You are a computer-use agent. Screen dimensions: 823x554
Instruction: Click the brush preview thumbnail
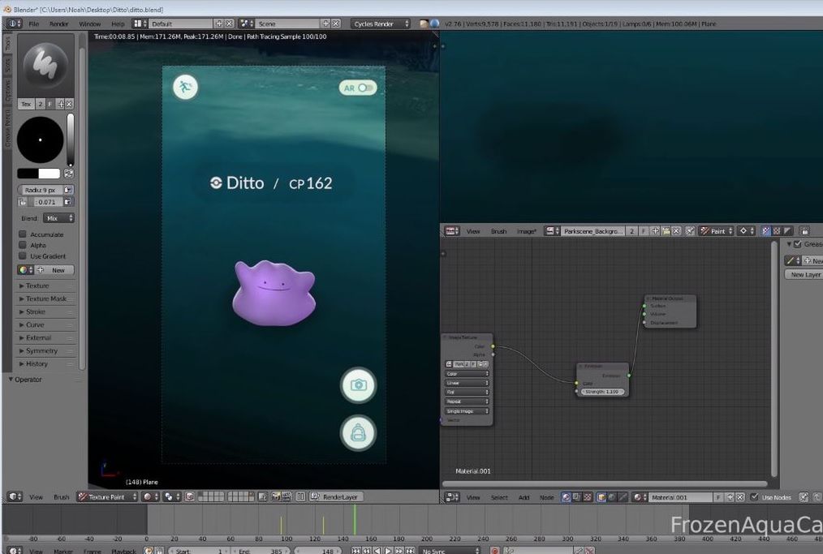[45, 66]
